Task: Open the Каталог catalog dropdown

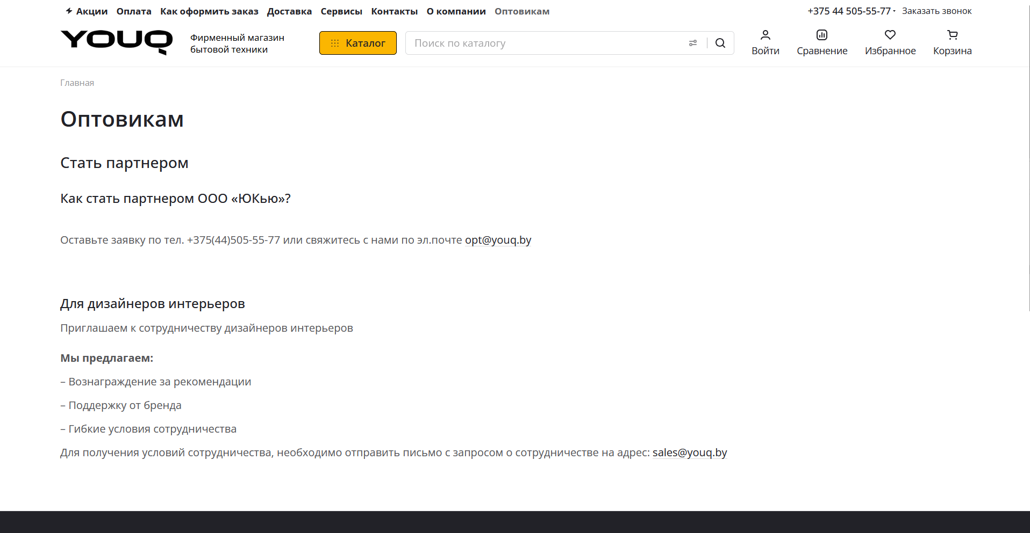Action: click(357, 43)
